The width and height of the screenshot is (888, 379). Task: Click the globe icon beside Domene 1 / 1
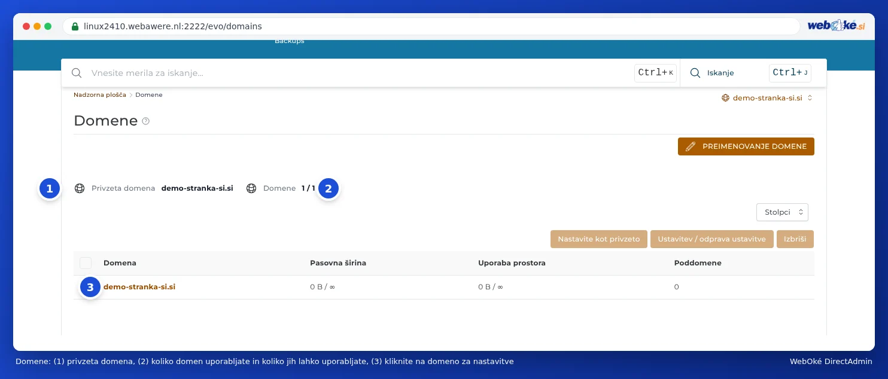(251, 188)
